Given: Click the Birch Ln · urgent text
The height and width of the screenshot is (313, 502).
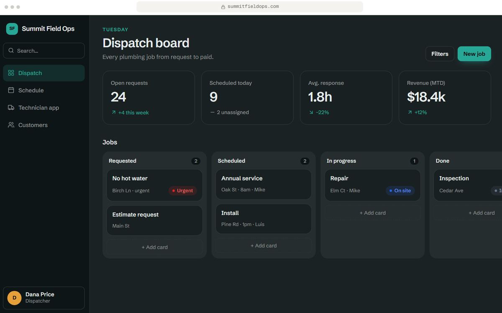Looking at the screenshot, I should click(131, 191).
